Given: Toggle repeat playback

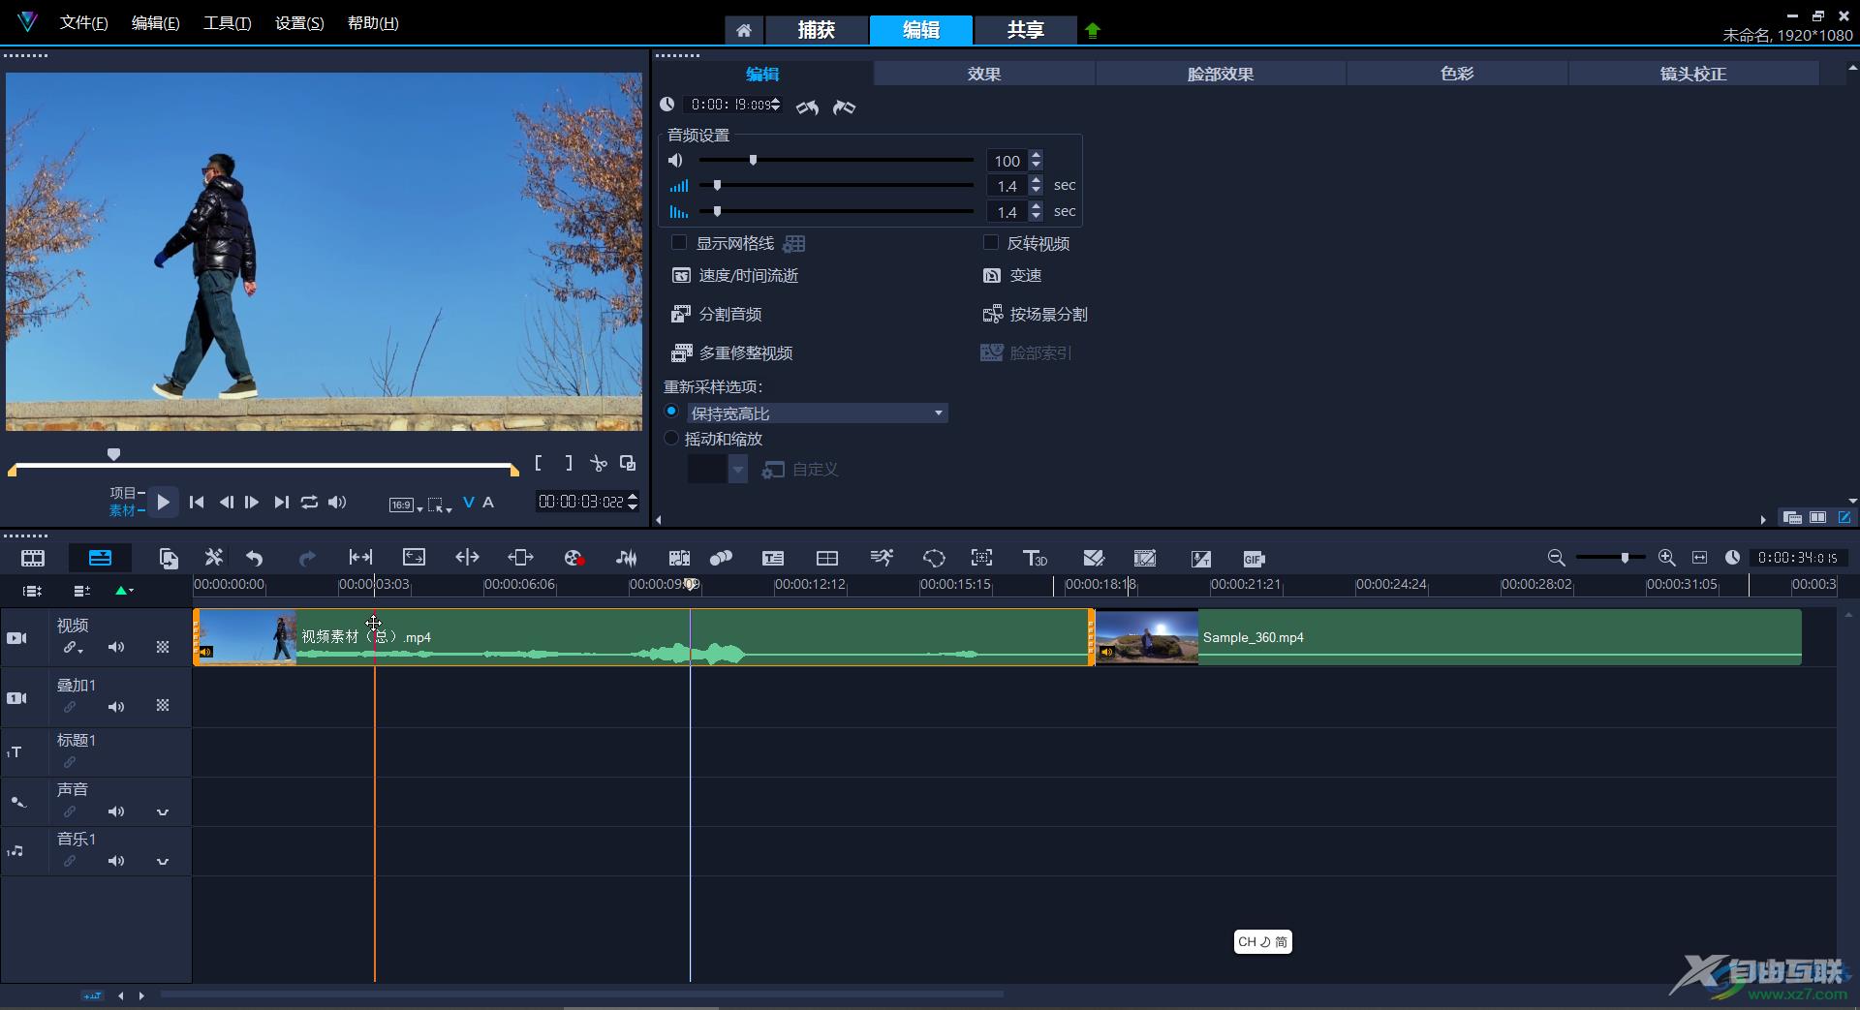Looking at the screenshot, I should point(309,502).
